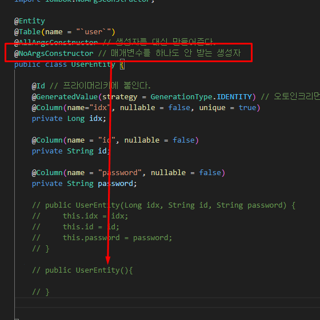Screen dimensions: 320x320
Task: Click the @Entity annotation
Action: [30, 21]
